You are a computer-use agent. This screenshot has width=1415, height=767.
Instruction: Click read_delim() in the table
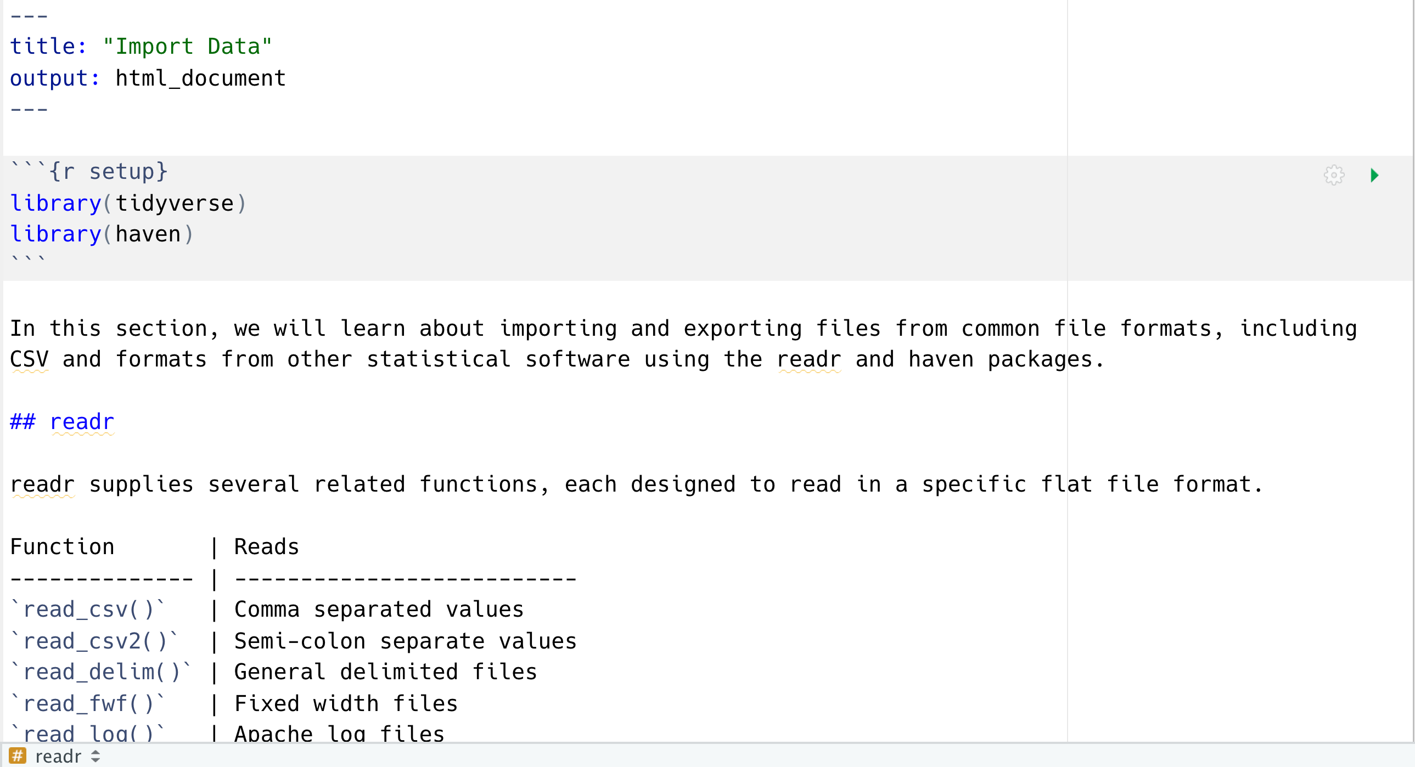click(101, 672)
